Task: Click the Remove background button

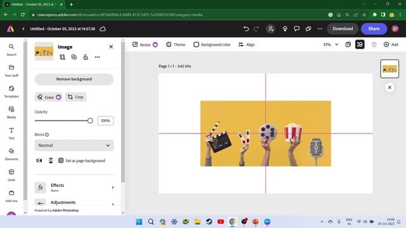Action: click(x=74, y=79)
